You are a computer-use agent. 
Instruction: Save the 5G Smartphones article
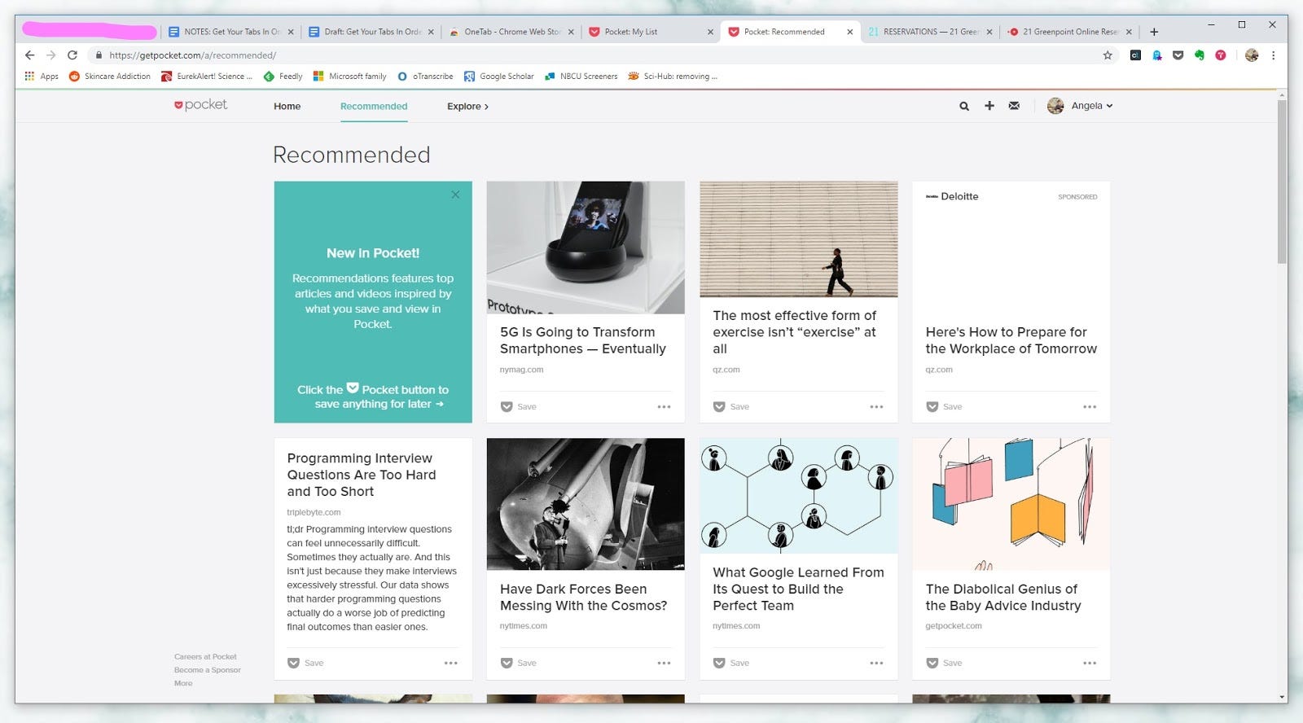point(518,406)
